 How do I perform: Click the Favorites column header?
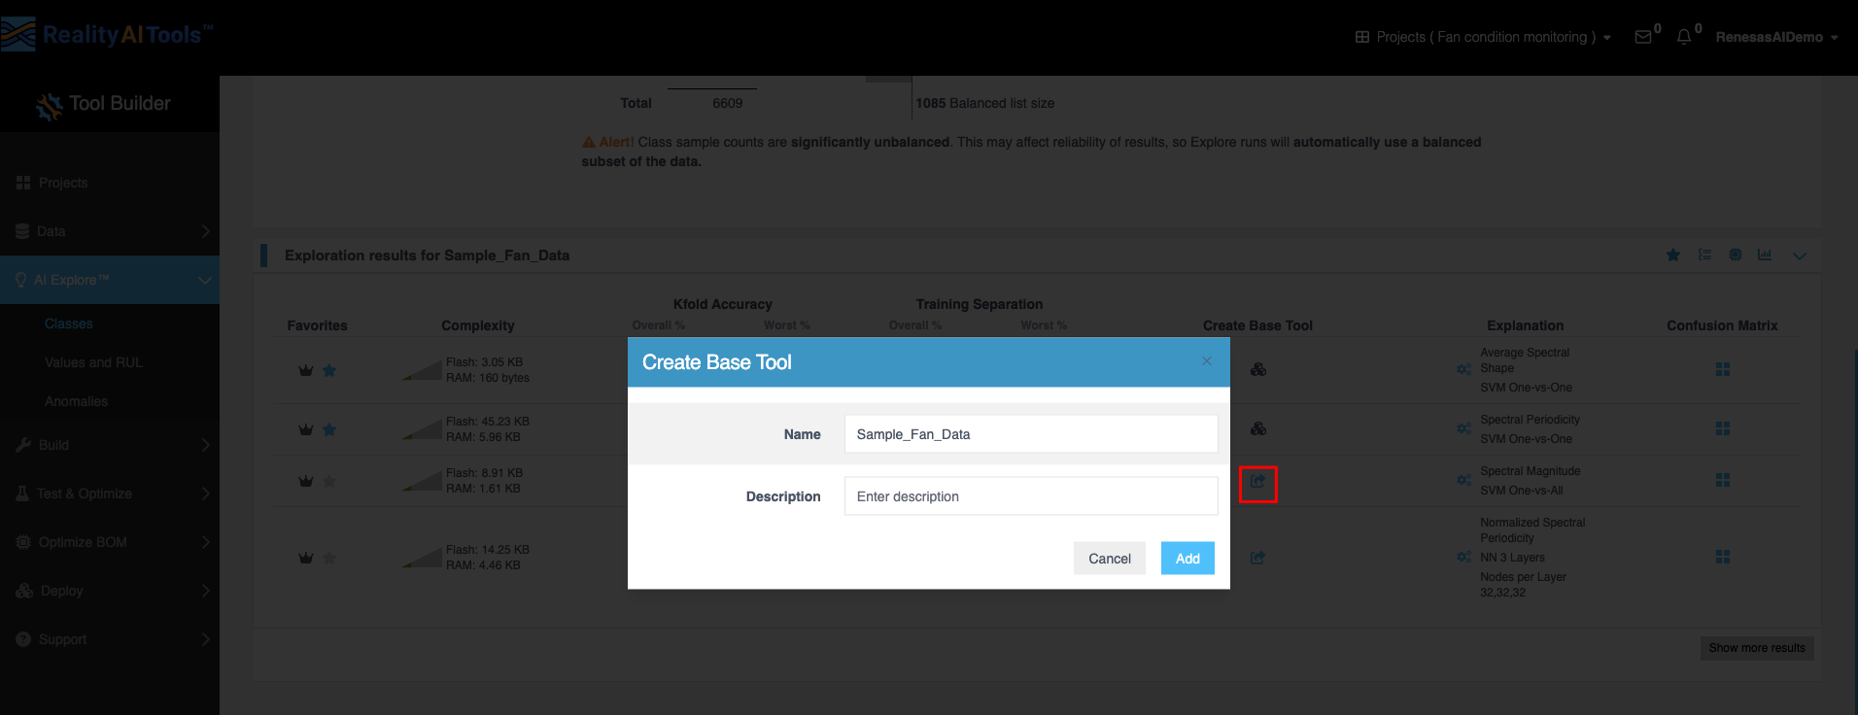click(x=317, y=325)
